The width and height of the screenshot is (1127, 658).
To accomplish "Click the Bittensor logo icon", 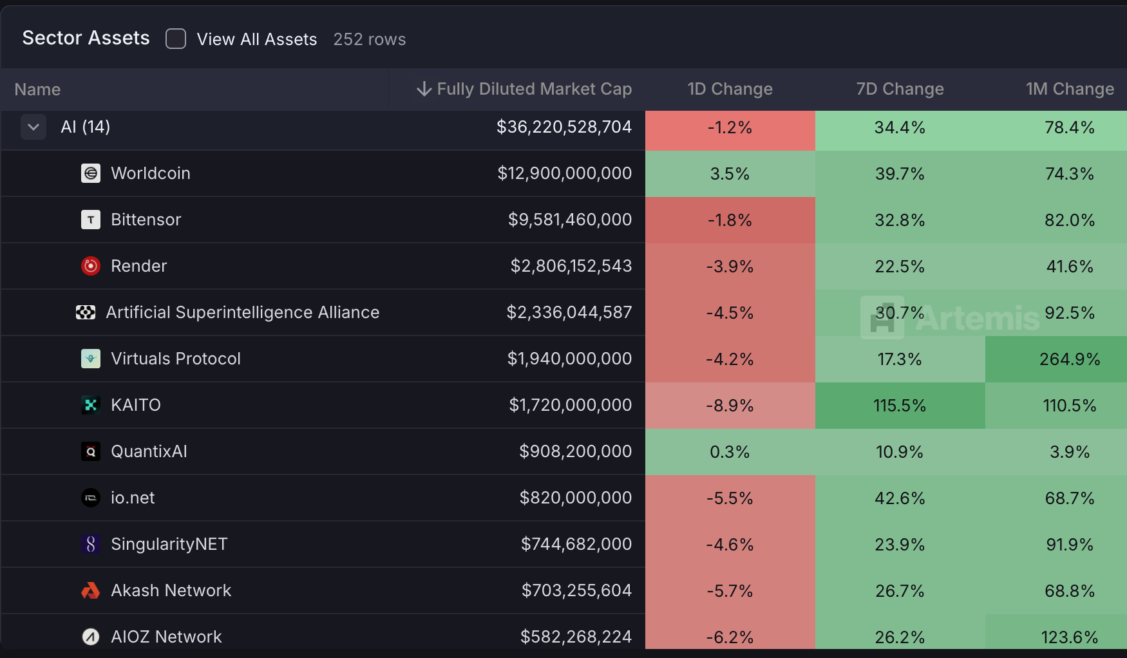I will pyautogui.click(x=91, y=220).
